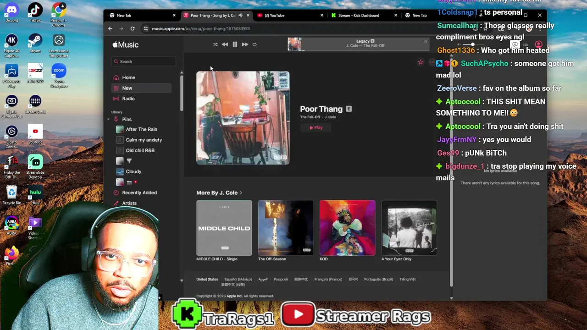Viewport: 587px width, 330px height.
Task: Open the more options ellipsis menu
Action: tap(432, 62)
